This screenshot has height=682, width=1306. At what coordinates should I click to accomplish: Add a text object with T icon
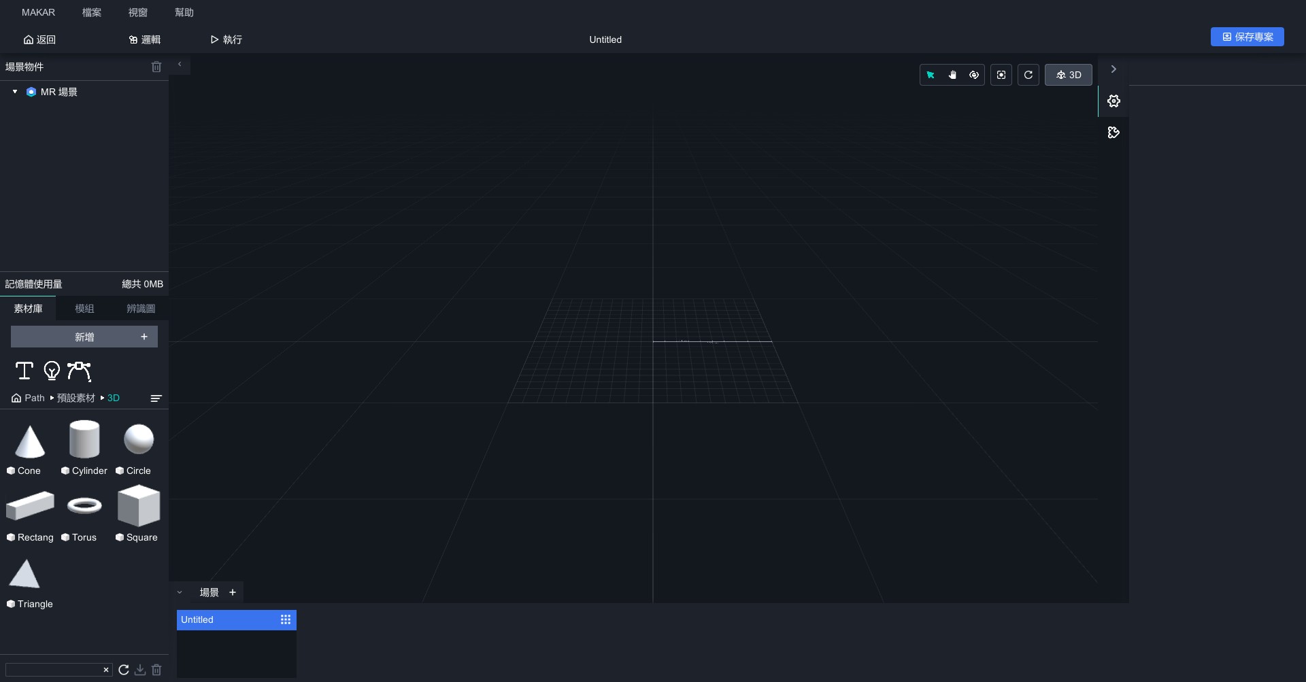coord(24,371)
